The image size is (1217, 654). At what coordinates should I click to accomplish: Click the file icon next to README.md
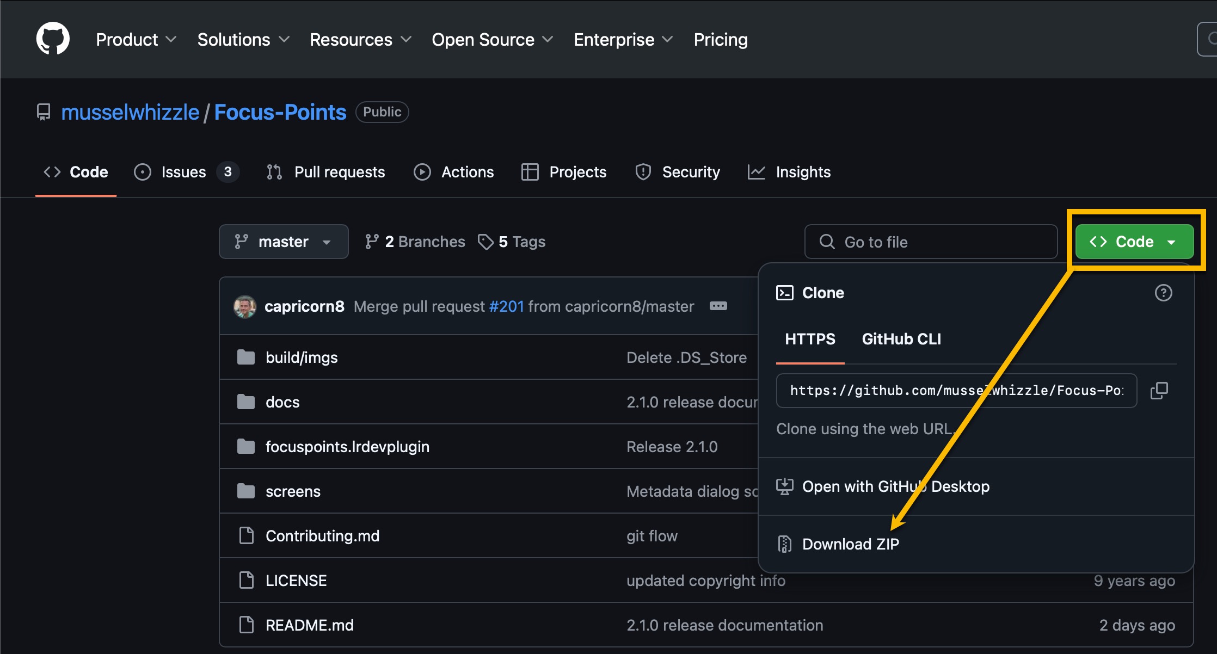pyautogui.click(x=247, y=625)
